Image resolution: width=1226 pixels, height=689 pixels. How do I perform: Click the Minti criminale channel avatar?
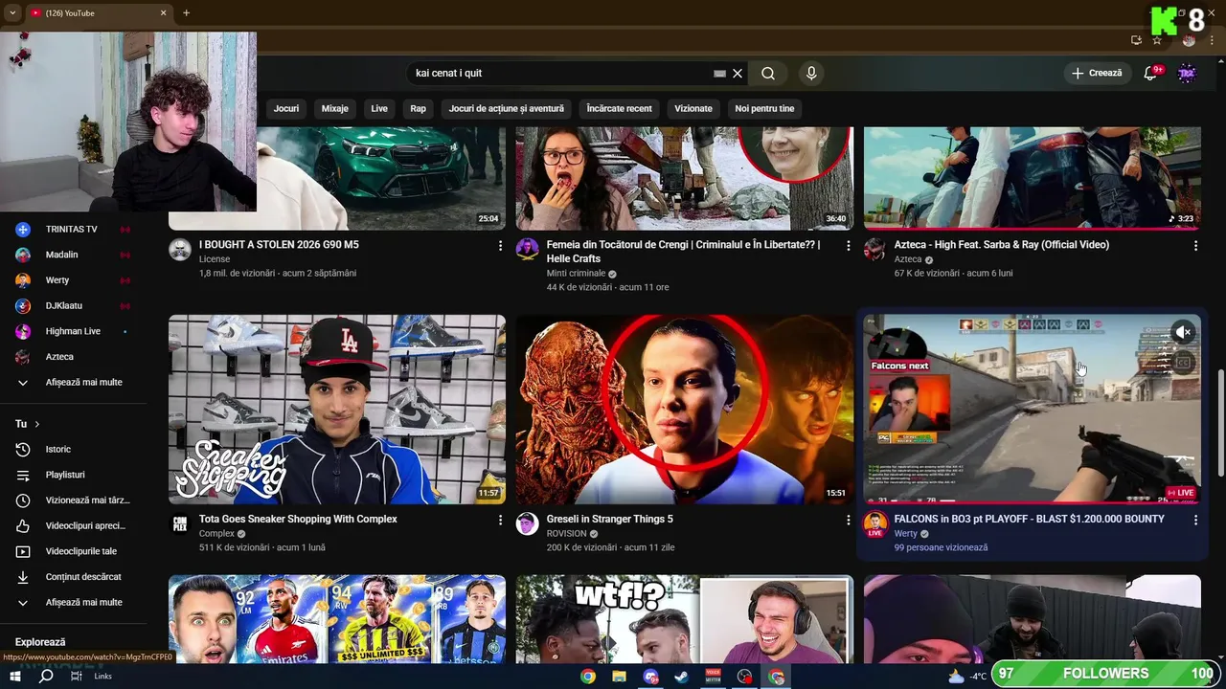[527, 250]
